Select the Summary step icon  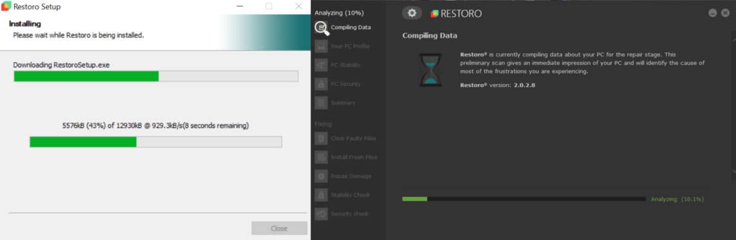(x=321, y=103)
